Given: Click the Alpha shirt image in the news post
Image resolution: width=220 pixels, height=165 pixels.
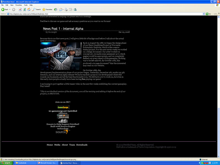Looking at the screenshot, I should [61, 56].
